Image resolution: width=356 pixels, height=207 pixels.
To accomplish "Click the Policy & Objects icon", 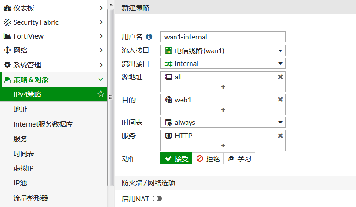I will click(7, 79).
